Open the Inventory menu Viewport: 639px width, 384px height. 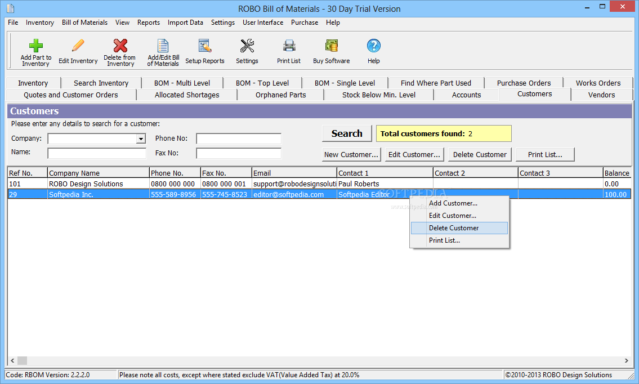pos(40,23)
